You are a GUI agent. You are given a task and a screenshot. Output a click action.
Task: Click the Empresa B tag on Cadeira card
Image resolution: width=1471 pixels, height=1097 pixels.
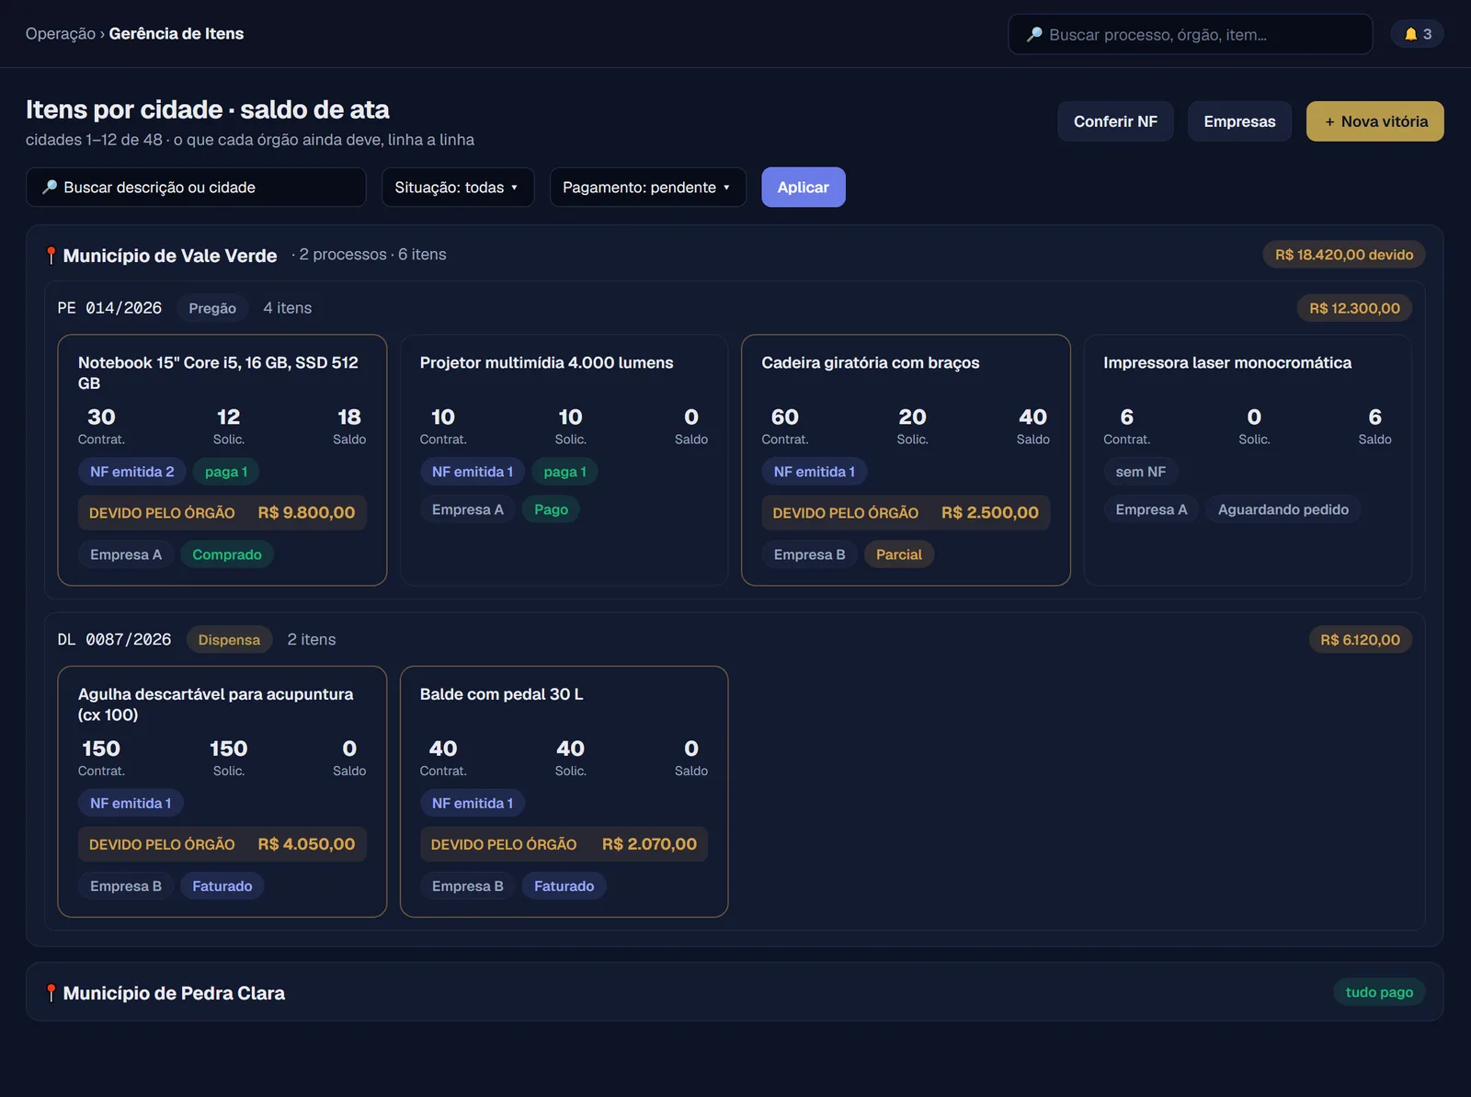point(809,554)
